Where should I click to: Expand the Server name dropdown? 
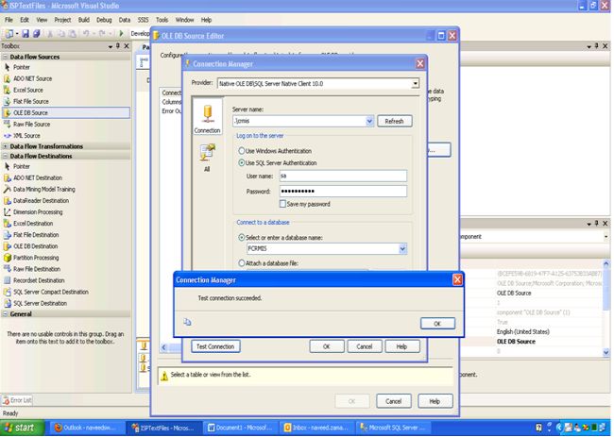coord(369,121)
